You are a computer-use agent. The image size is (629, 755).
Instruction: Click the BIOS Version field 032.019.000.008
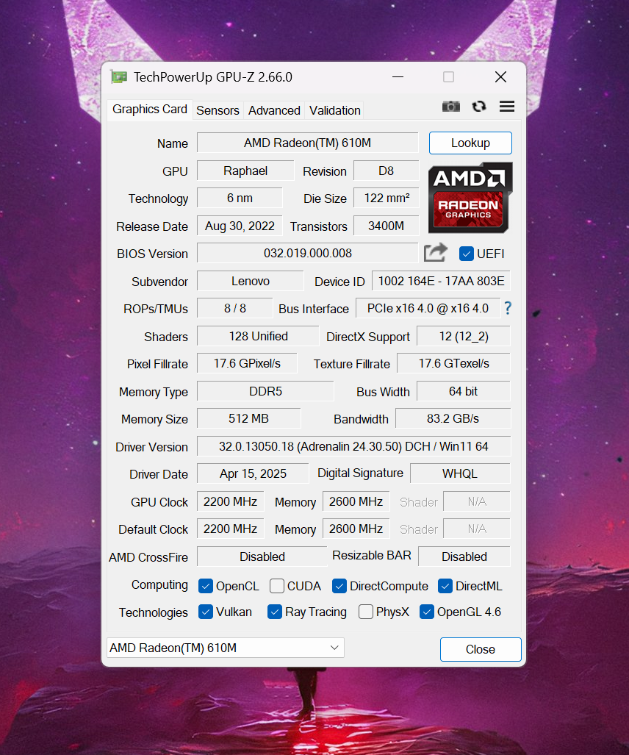308,254
